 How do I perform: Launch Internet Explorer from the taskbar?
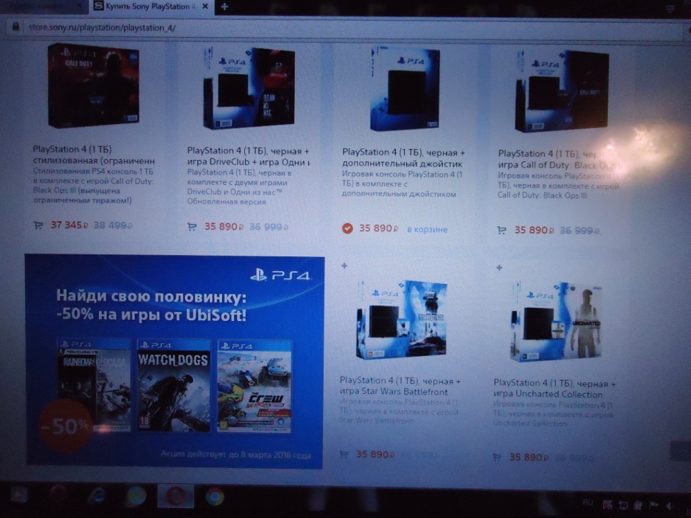[97, 495]
